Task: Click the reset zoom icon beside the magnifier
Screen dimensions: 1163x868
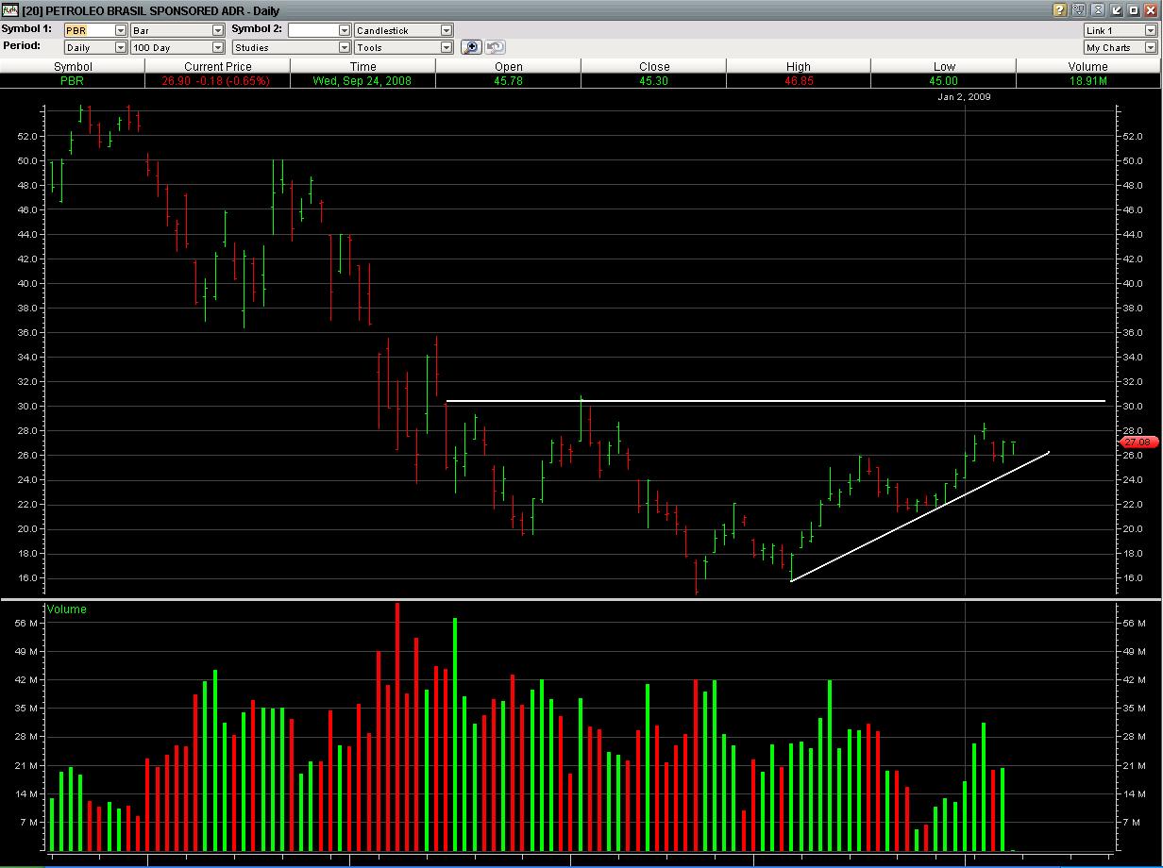Action: (494, 46)
